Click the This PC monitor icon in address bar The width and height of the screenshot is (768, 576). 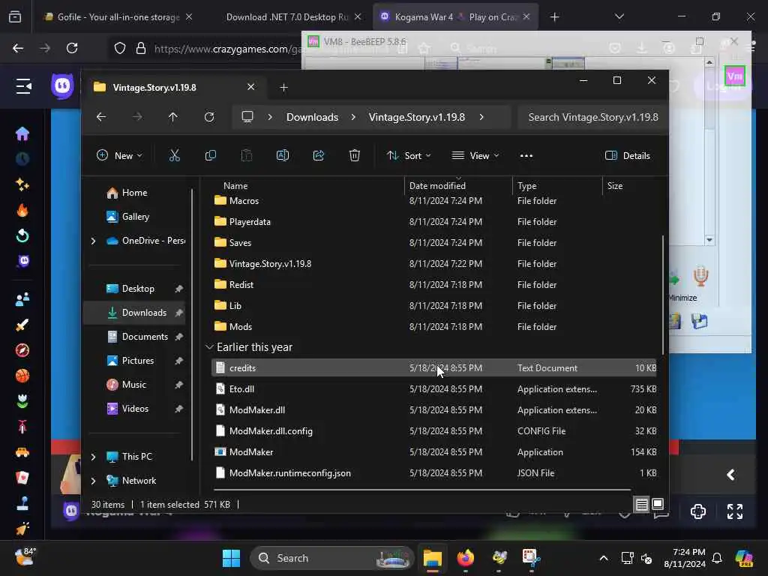coord(247,117)
